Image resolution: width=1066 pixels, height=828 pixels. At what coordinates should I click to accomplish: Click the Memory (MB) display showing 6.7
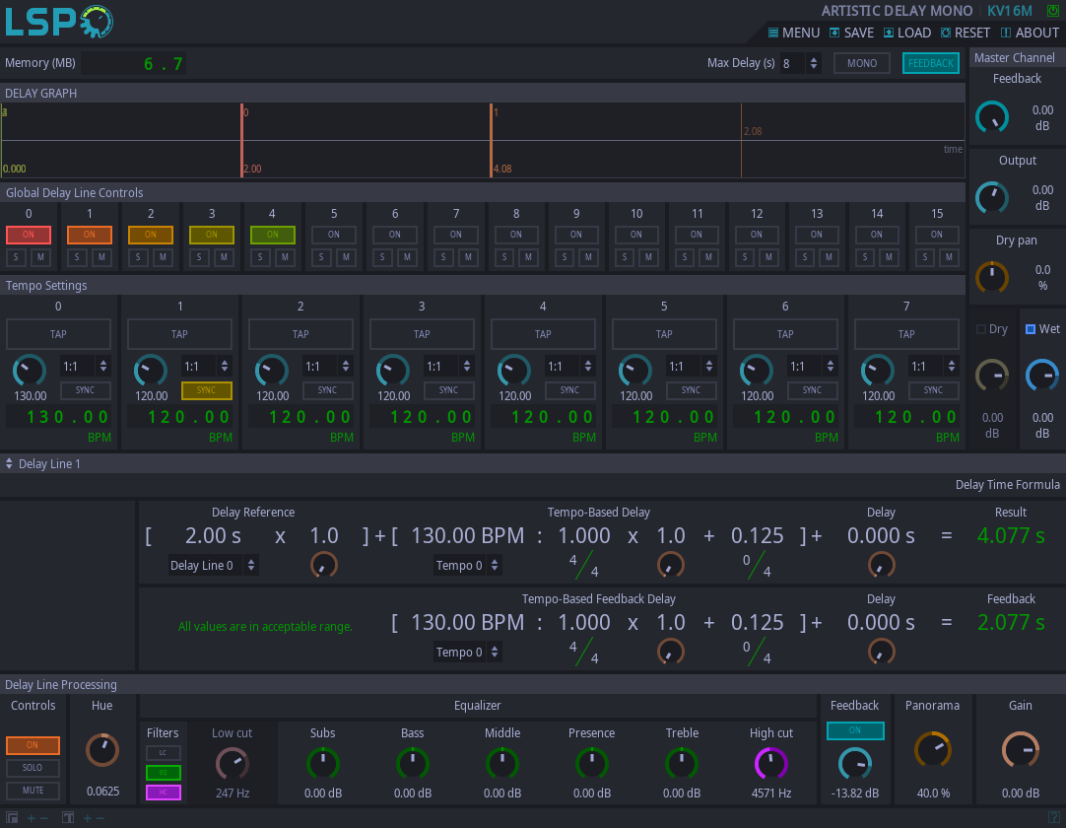click(134, 64)
